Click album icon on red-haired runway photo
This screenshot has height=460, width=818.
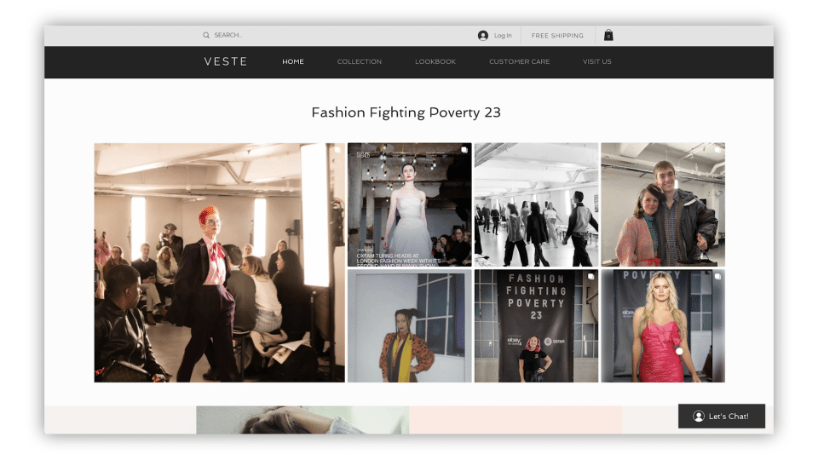337,150
